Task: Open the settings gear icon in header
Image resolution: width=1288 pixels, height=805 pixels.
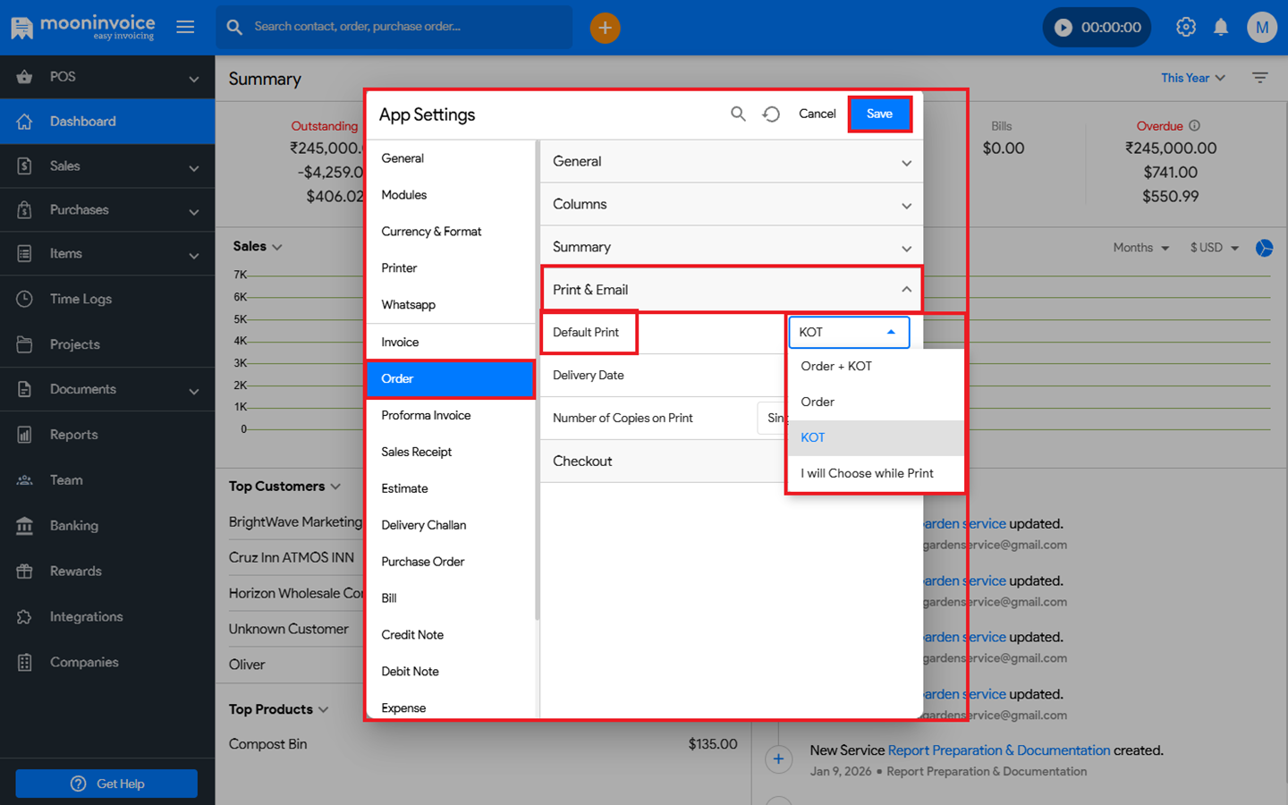Action: (1186, 28)
